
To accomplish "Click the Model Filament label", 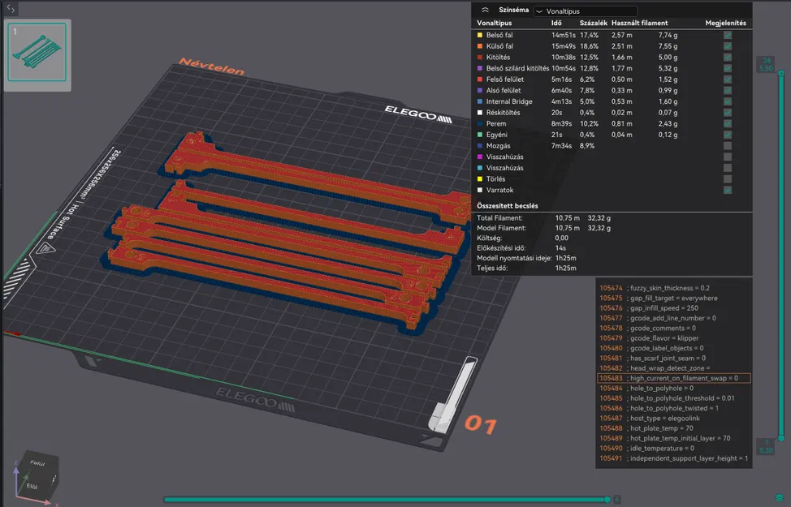I will pyautogui.click(x=501, y=228).
